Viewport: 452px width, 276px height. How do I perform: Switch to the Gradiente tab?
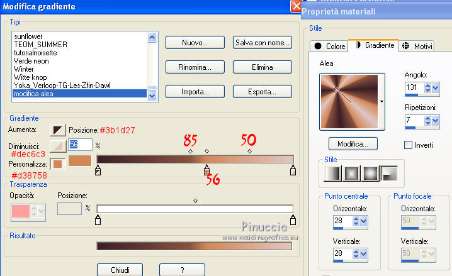pos(373,45)
